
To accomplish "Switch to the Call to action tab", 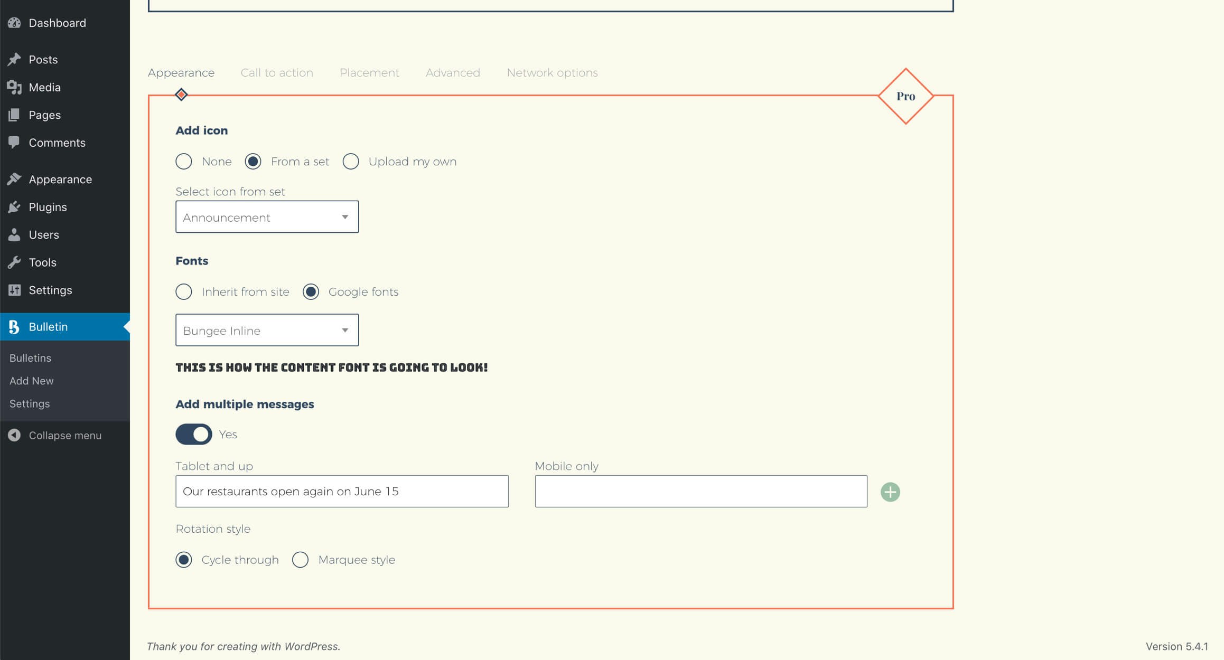I will tap(277, 73).
